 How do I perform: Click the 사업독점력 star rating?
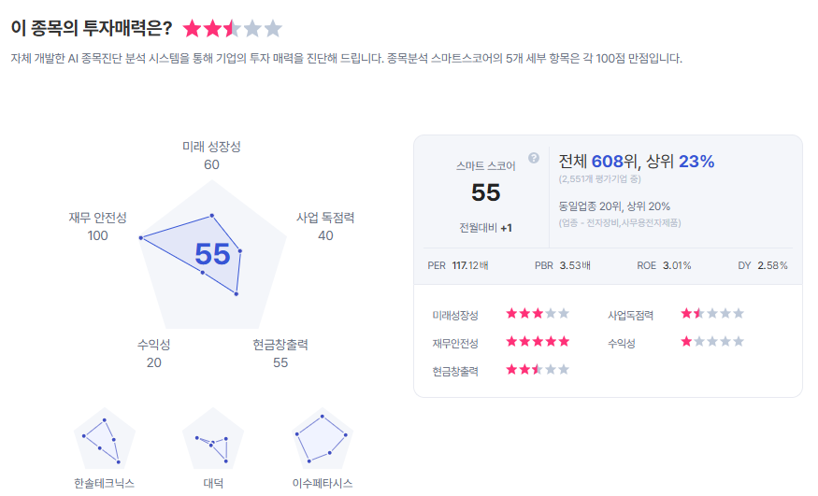tap(712, 314)
